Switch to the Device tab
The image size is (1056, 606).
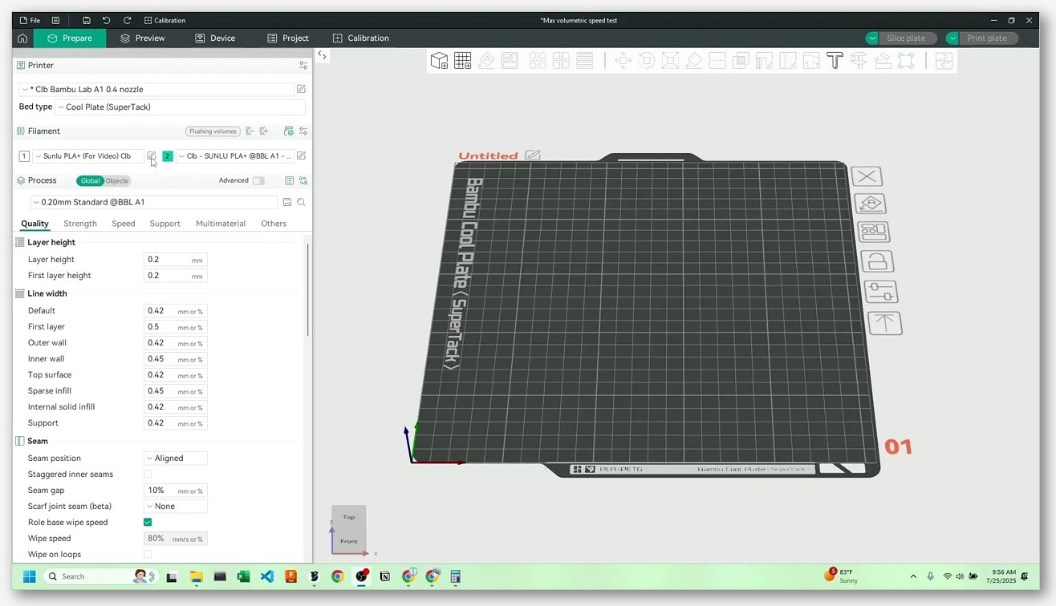click(215, 38)
